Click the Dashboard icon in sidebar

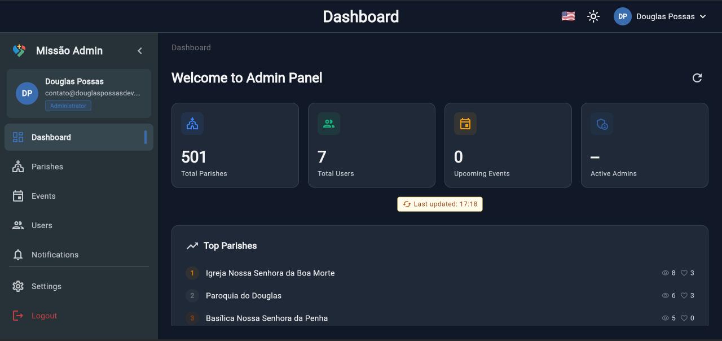coord(17,137)
